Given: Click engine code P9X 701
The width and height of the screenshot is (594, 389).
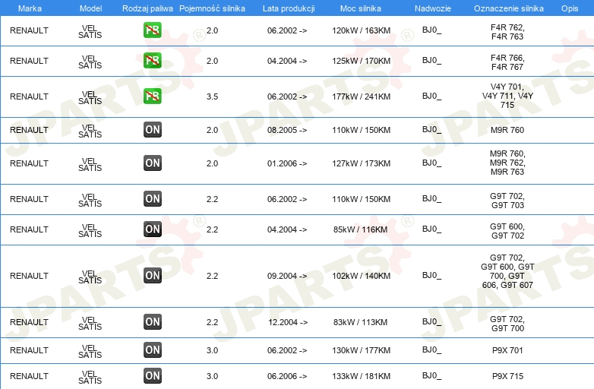Looking at the screenshot, I should (x=507, y=350).
